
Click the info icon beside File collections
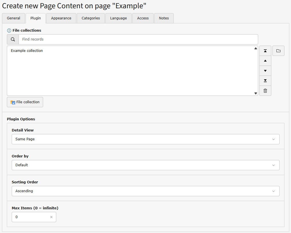(9, 30)
